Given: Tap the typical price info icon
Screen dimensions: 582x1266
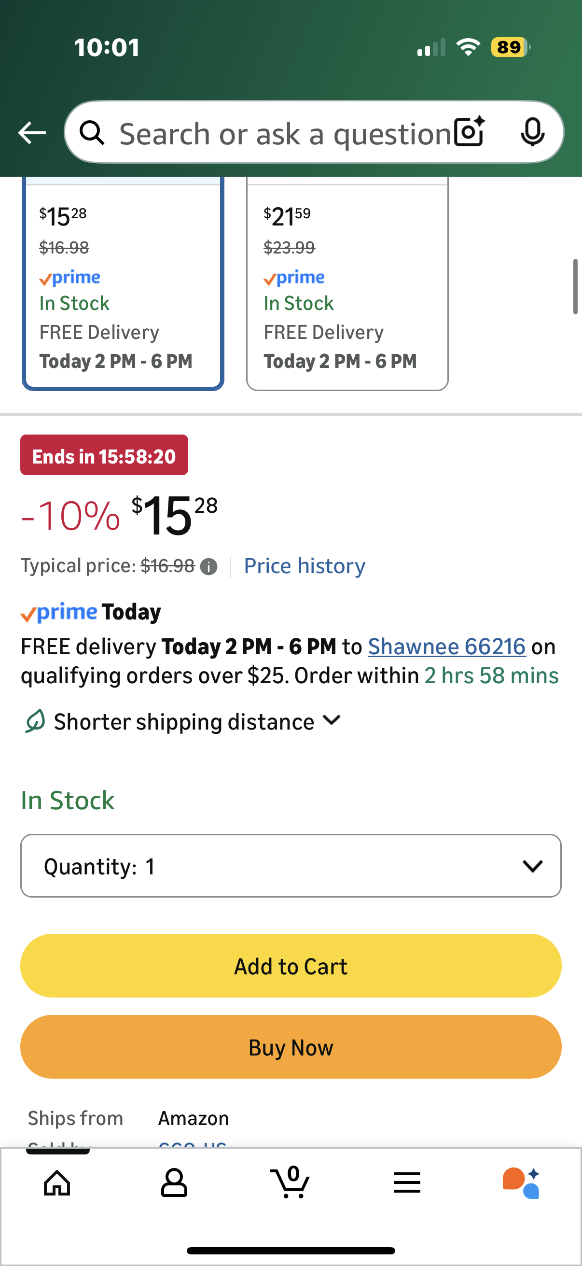Looking at the screenshot, I should point(209,567).
